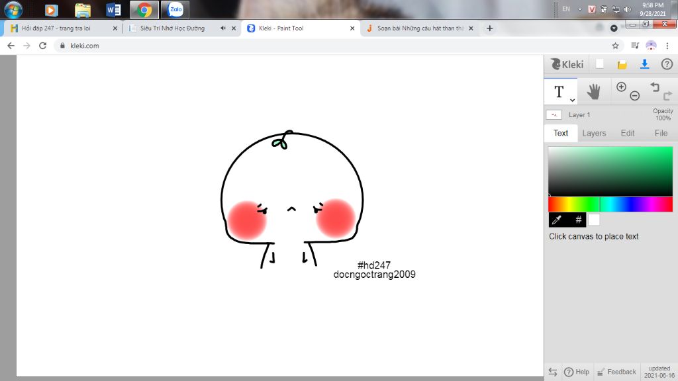The height and width of the screenshot is (381, 678).
Task: Open the Windows Start button
Action: (13, 9)
